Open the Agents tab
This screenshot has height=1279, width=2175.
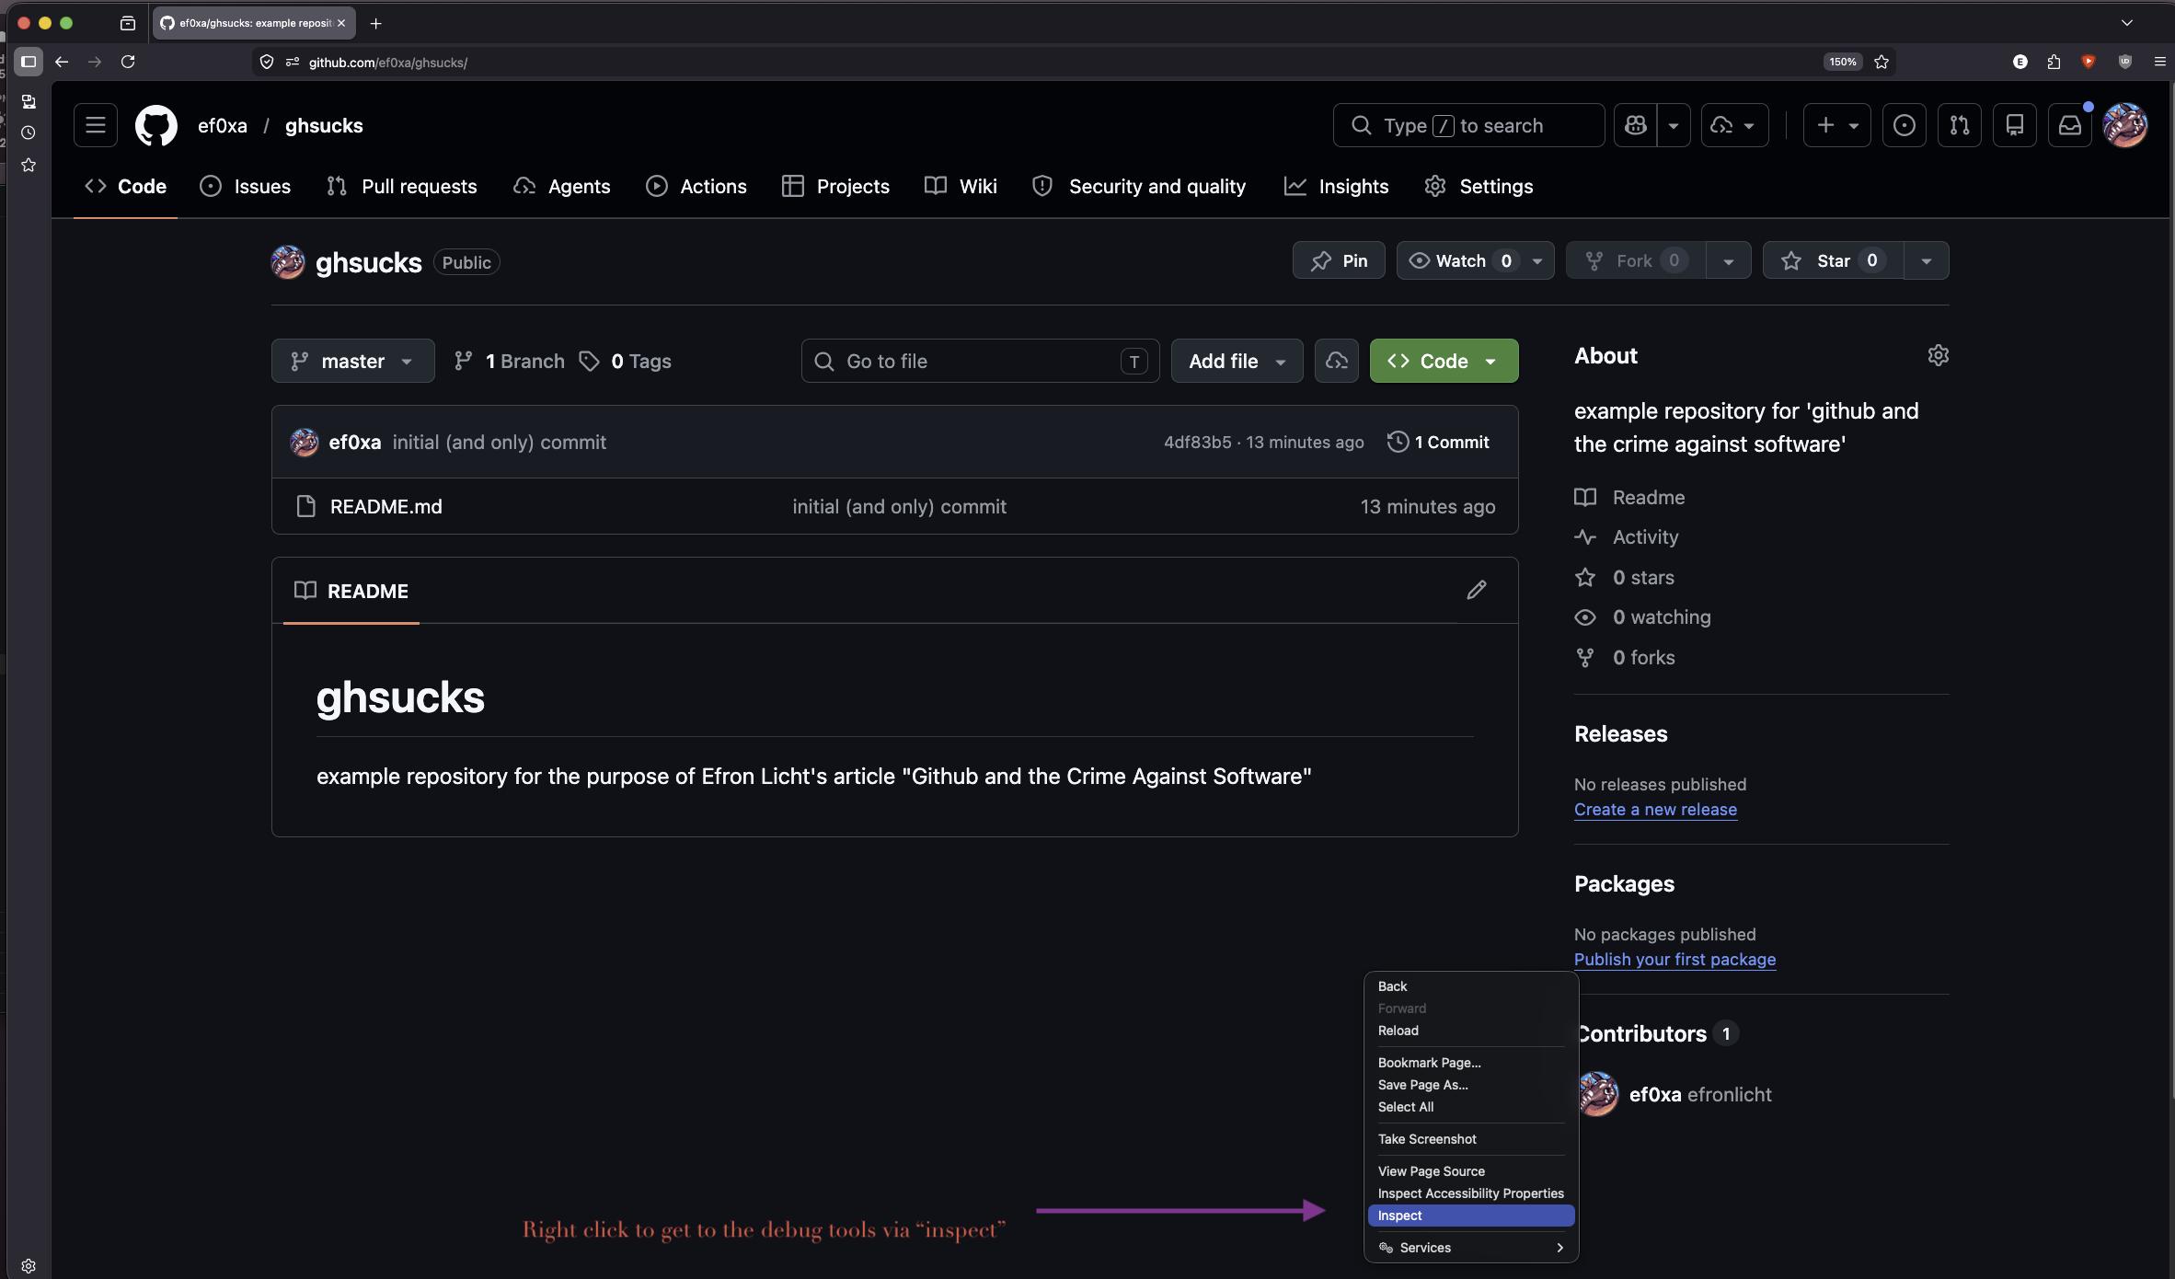click(562, 187)
